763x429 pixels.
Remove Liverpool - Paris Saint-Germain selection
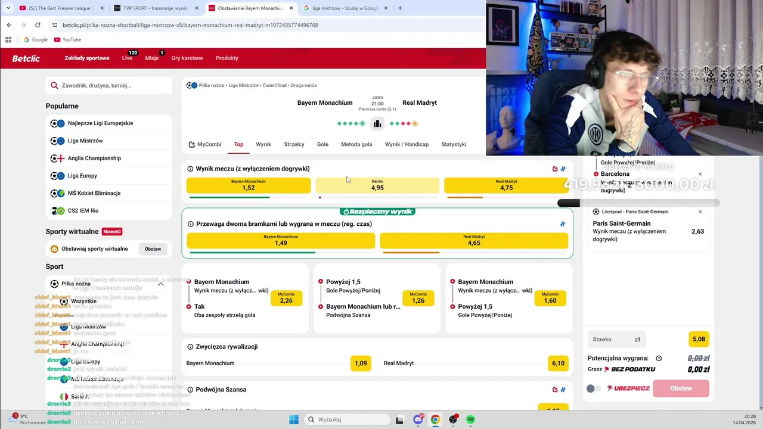tap(700, 212)
